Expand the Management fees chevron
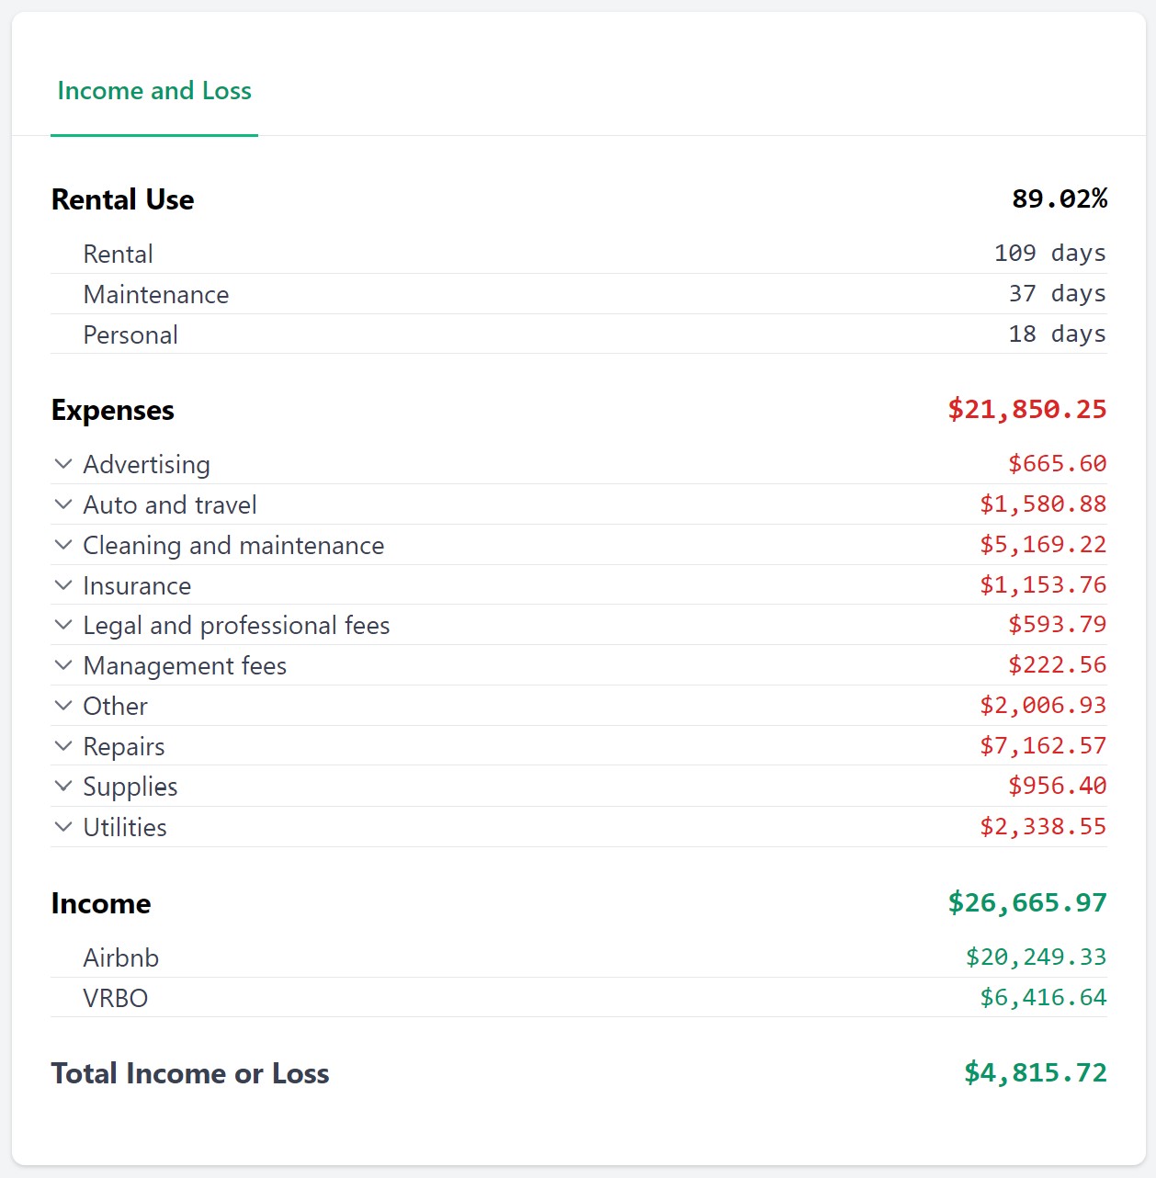Image resolution: width=1156 pixels, height=1178 pixels. (x=63, y=665)
